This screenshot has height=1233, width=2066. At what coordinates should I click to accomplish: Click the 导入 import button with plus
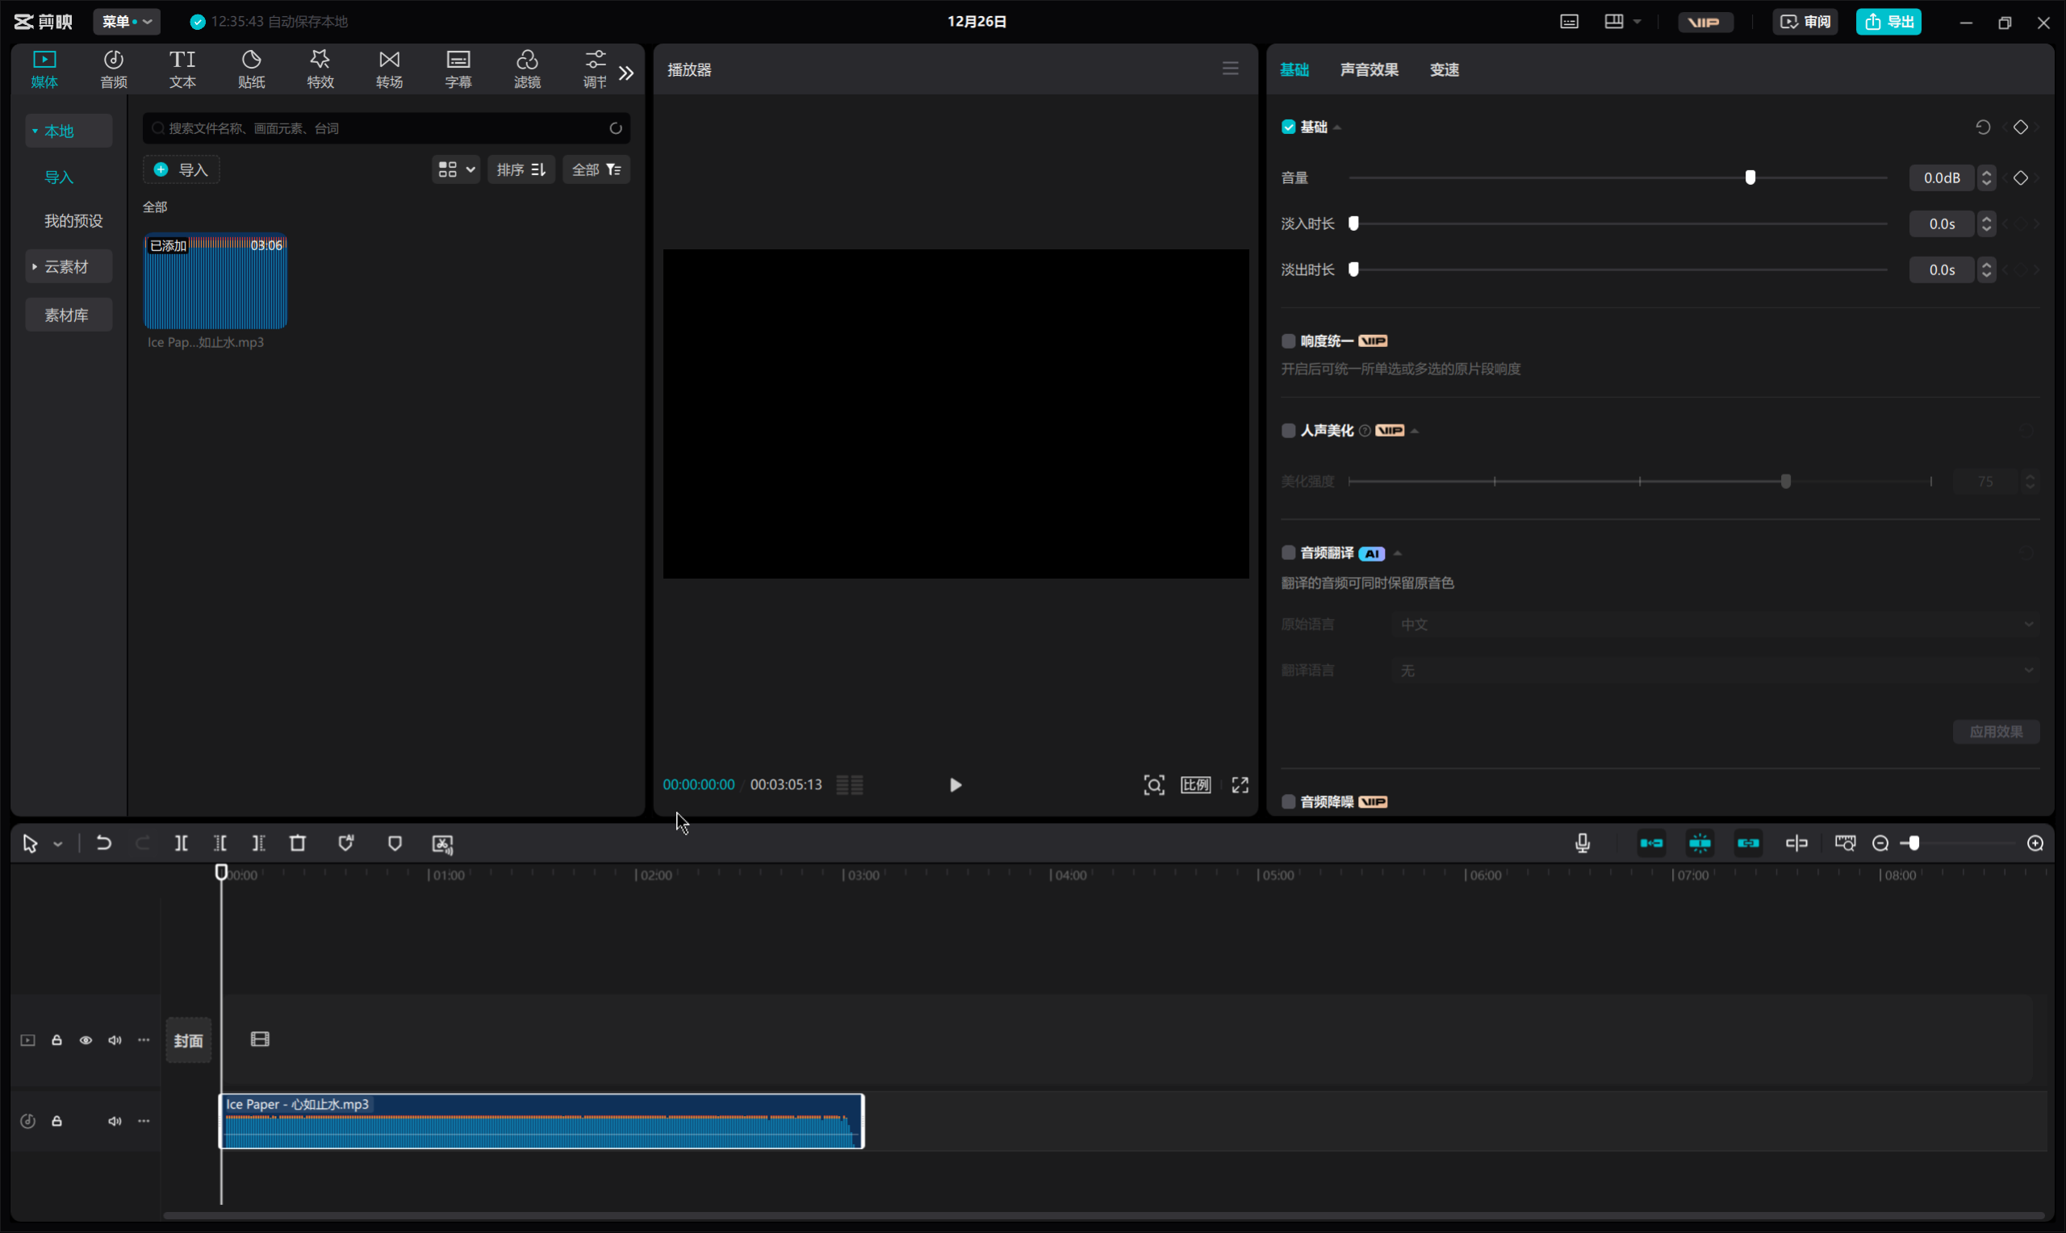[181, 169]
